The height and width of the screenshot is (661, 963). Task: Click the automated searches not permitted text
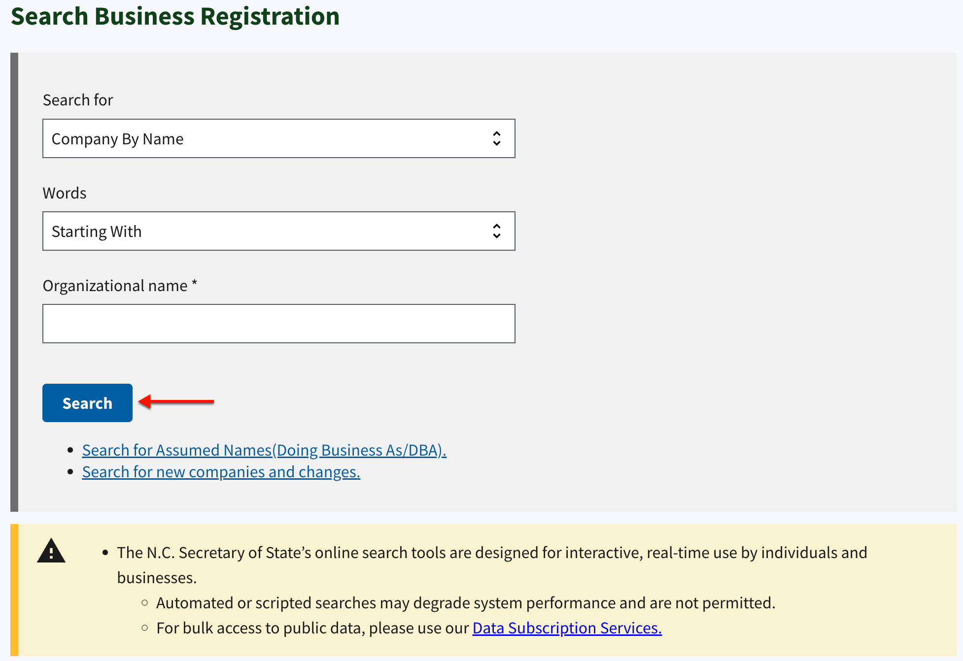pyautogui.click(x=466, y=603)
